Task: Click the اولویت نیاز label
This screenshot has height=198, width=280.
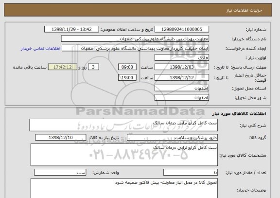Action: point(256,58)
